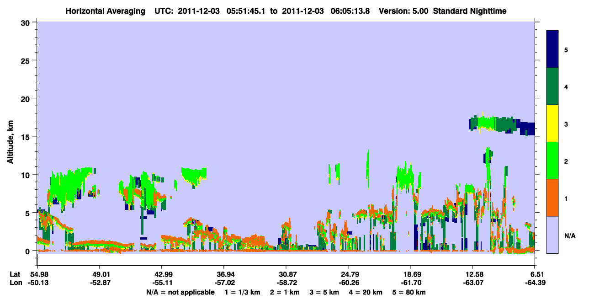Click the colorbar label 4
The height and width of the screenshot is (305, 594).
(x=566, y=86)
